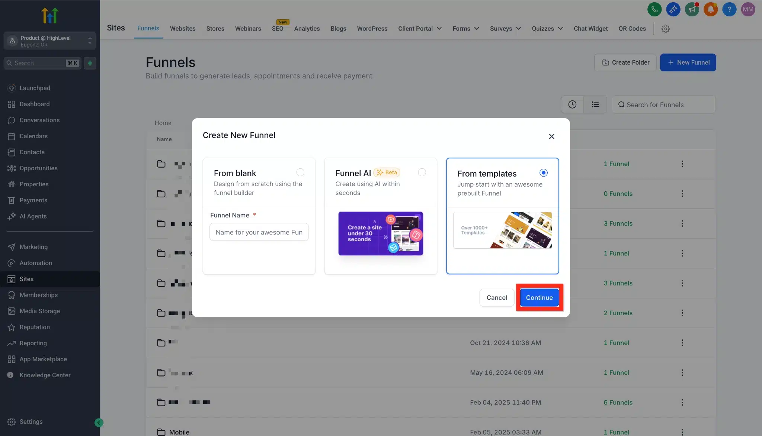
Task: Open options for the 6 Funnels folder row
Action: click(682, 402)
